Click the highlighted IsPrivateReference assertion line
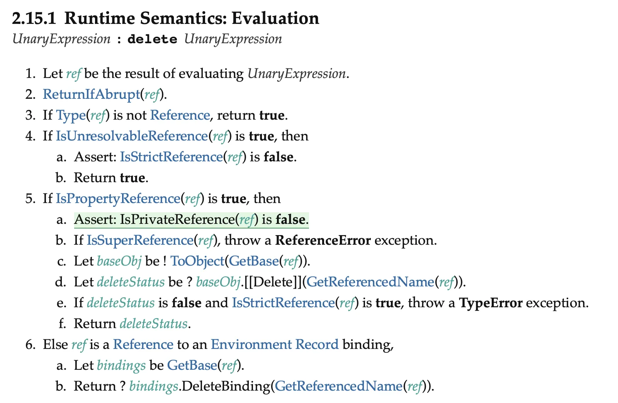 point(192,220)
